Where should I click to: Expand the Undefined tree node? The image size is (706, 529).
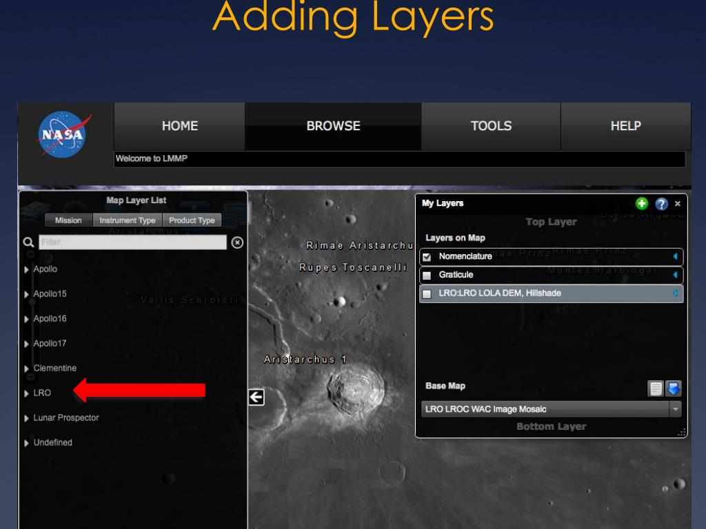pos(27,443)
